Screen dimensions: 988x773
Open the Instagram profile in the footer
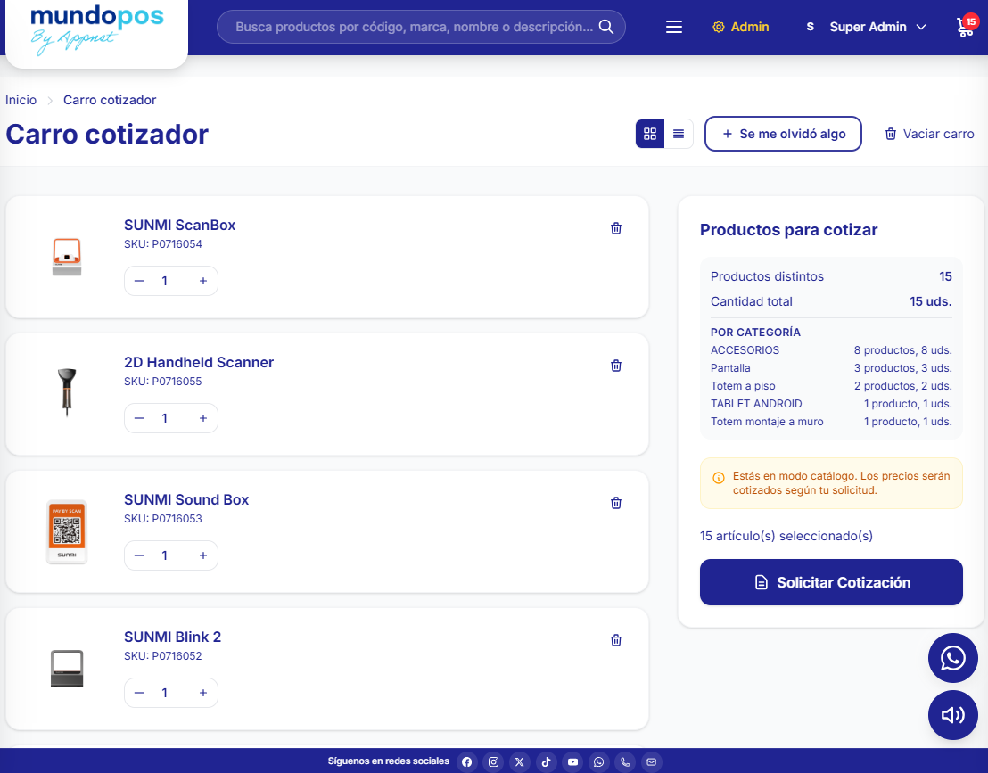[493, 761]
